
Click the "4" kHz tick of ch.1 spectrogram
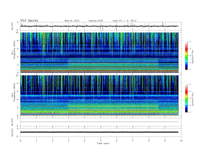[18, 57]
